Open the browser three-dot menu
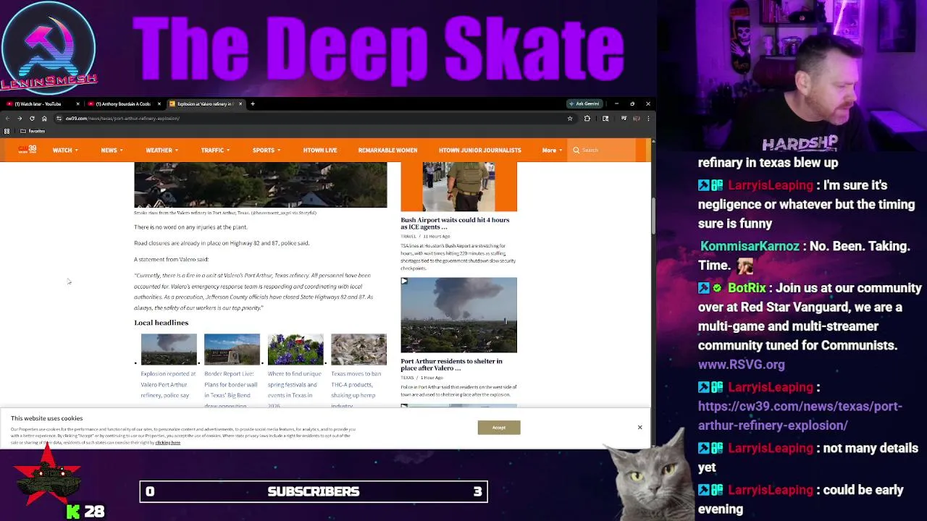 coord(647,118)
